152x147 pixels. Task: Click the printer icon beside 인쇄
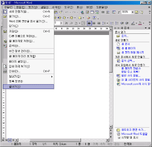point(5,71)
